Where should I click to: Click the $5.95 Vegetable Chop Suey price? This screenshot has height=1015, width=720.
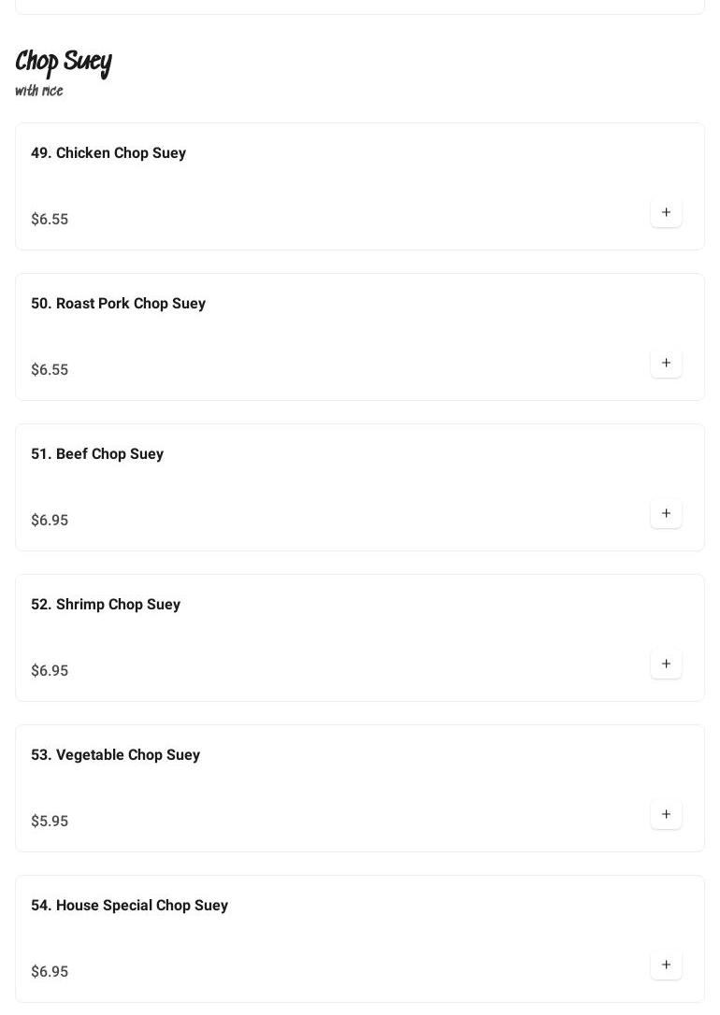(x=50, y=822)
